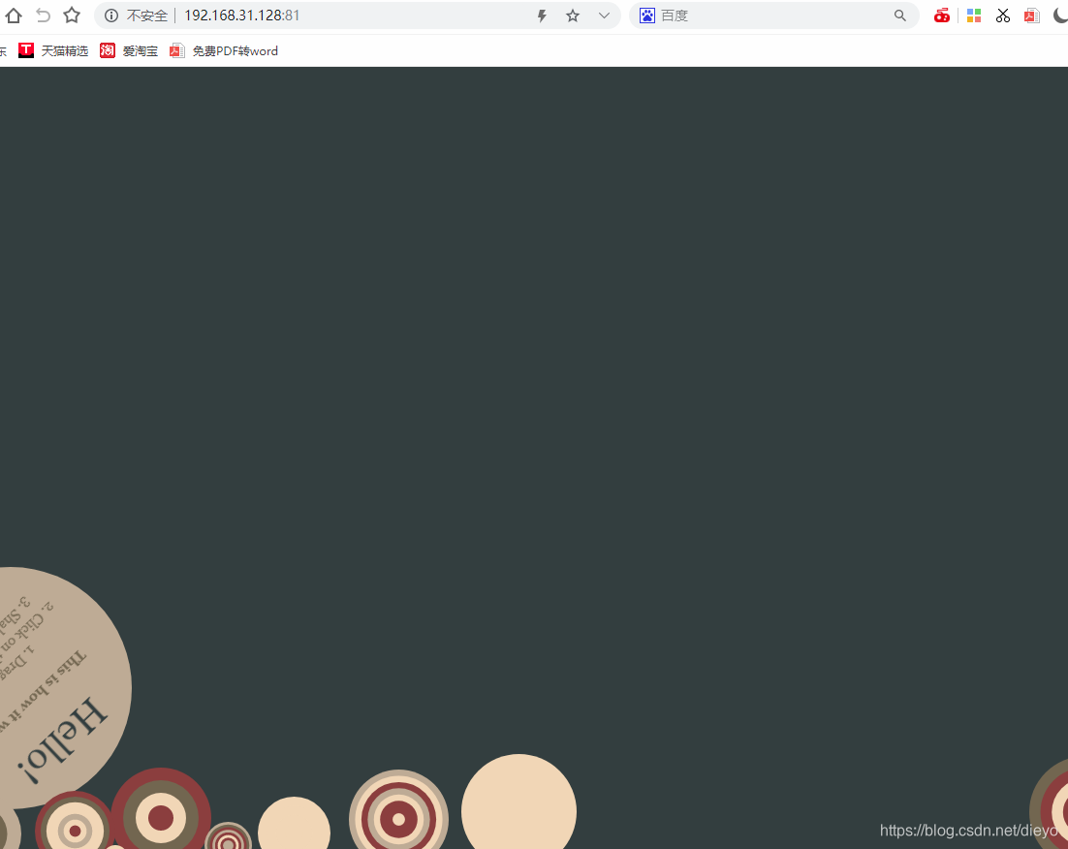Open the PDF extension in the toolbar
1068x849 pixels.
point(1032,16)
